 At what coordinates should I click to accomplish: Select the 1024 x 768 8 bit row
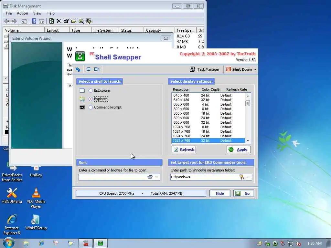click(208, 127)
